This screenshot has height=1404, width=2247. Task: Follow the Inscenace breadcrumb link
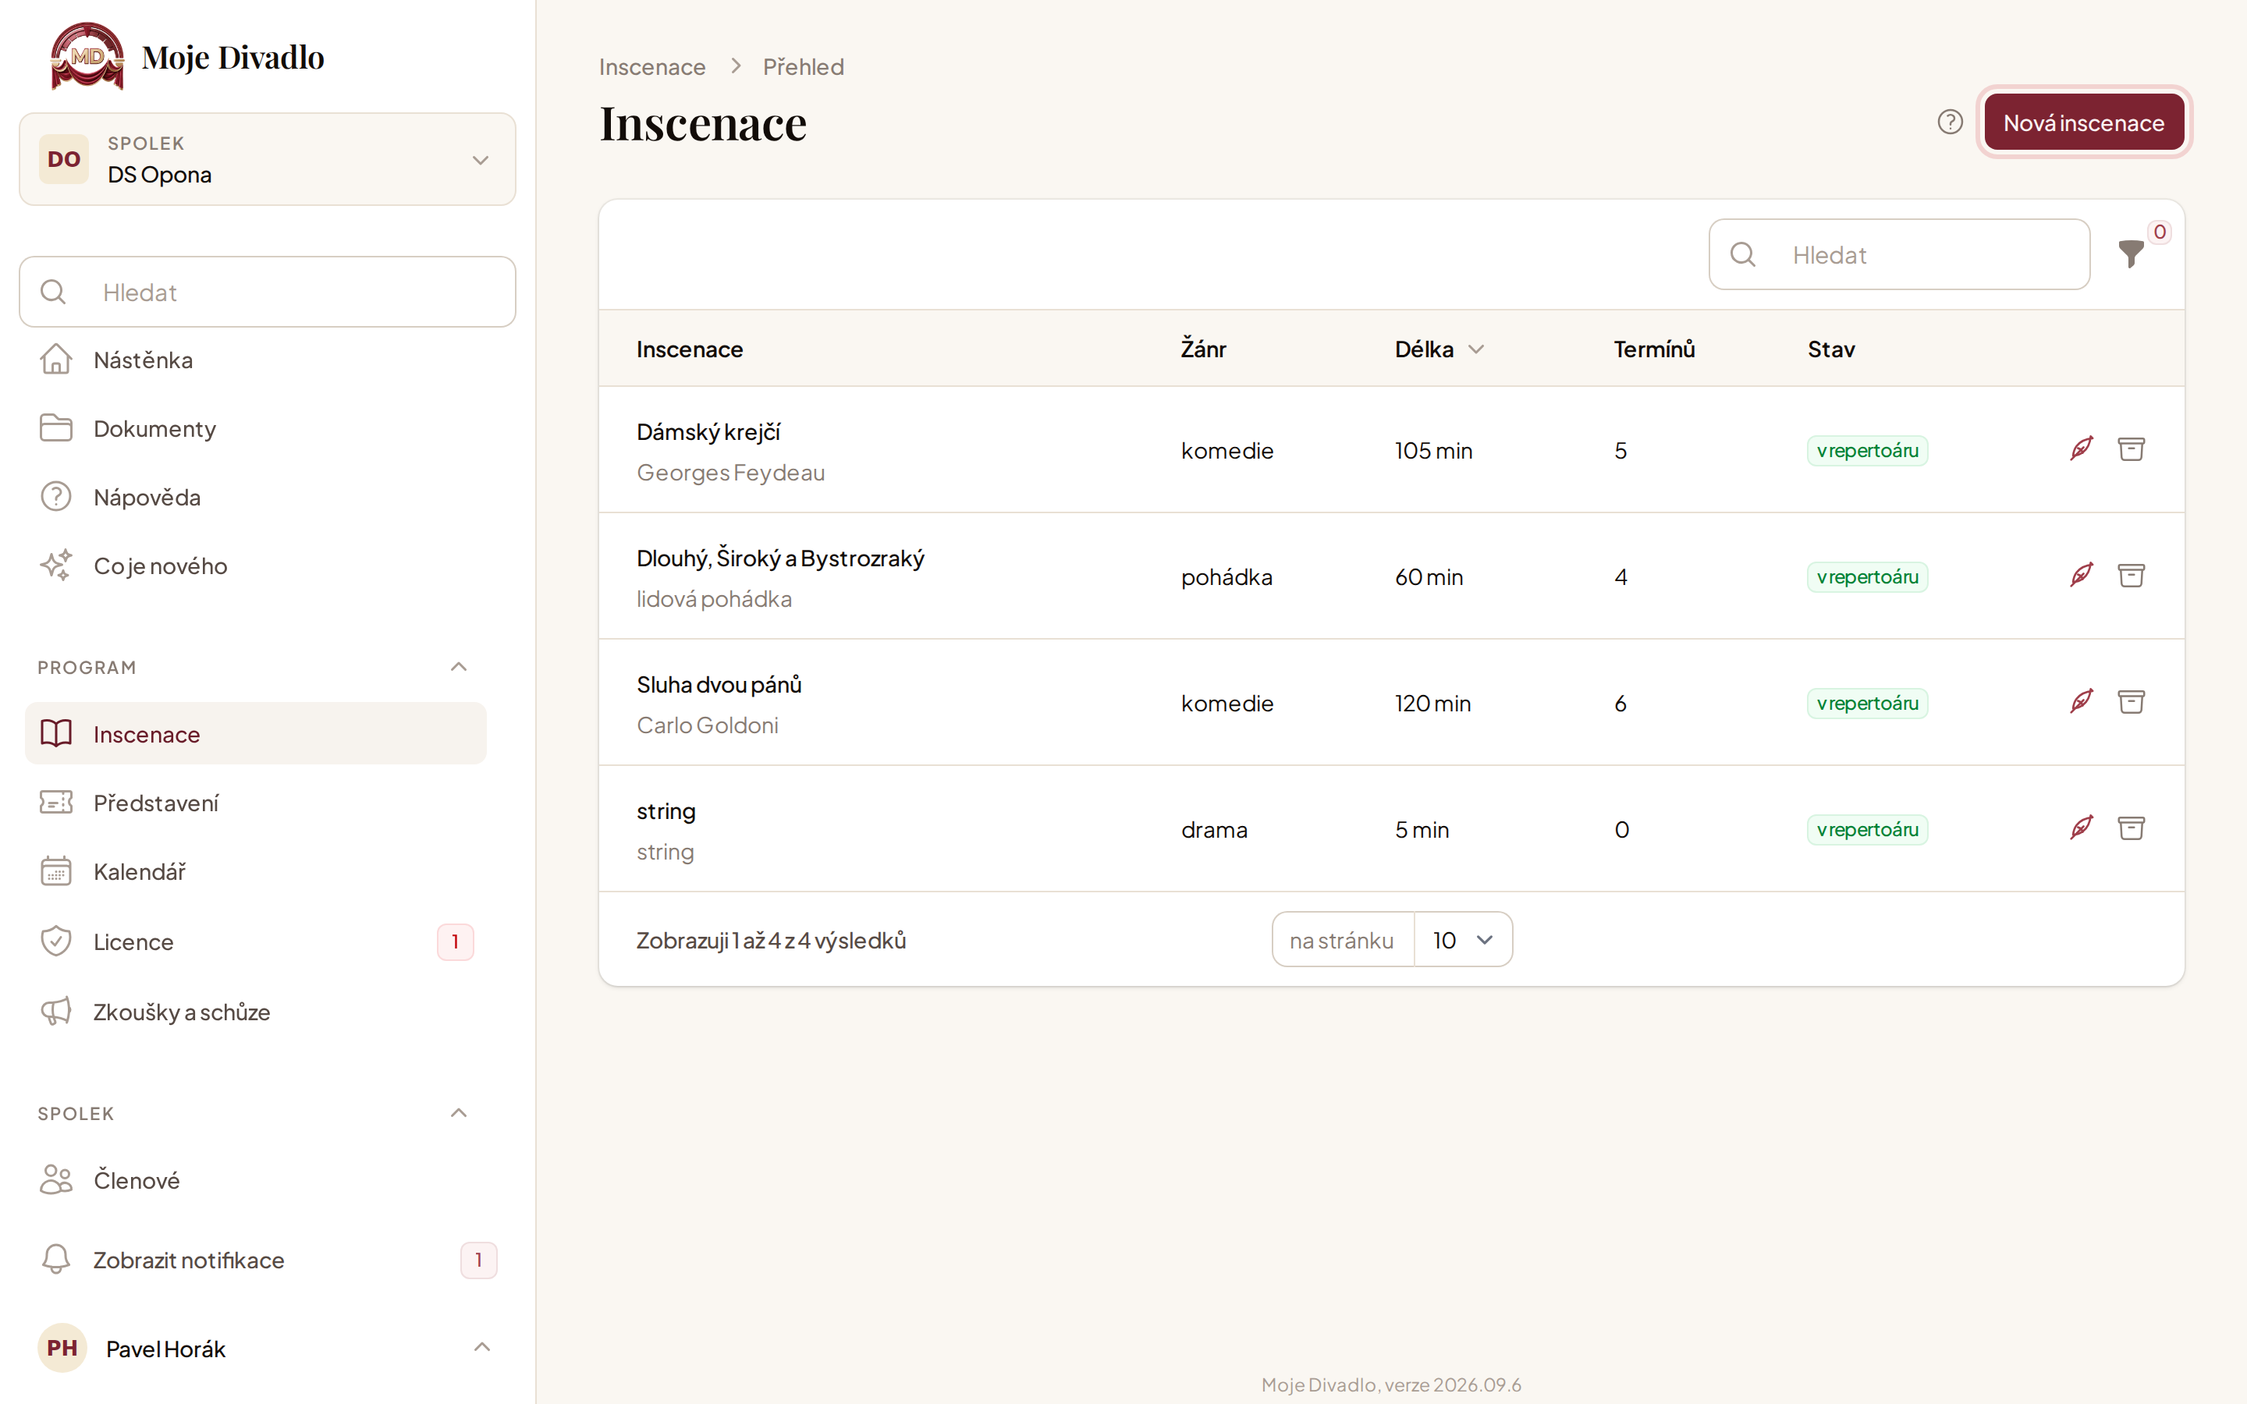tap(651, 67)
